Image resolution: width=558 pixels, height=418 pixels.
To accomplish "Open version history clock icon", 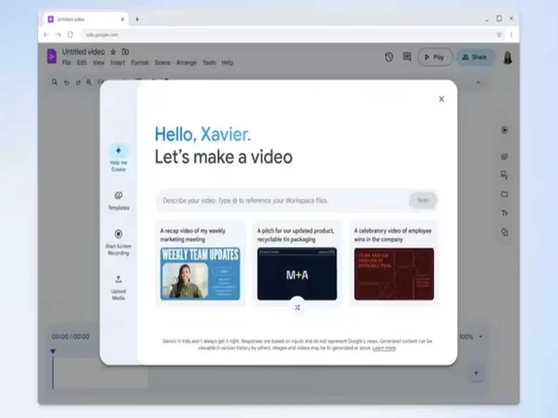I will [x=389, y=57].
